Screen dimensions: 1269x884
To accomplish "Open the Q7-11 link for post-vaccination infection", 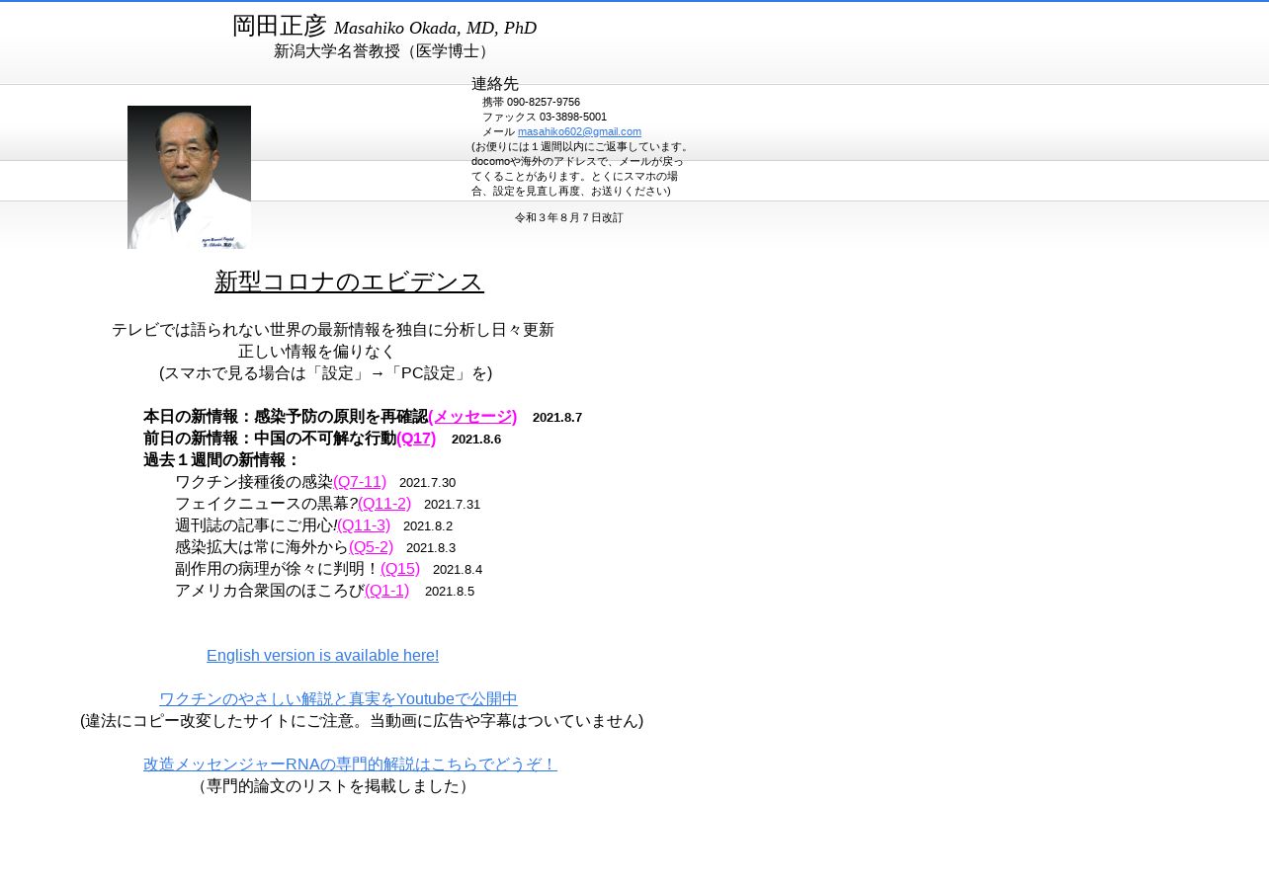I will (x=360, y=482).
